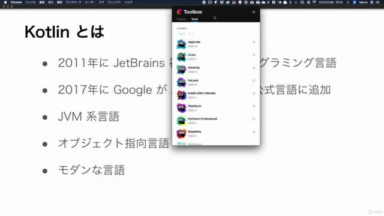
Task: Click the Toolbox logo in header
Action: [x=179, y=12]
